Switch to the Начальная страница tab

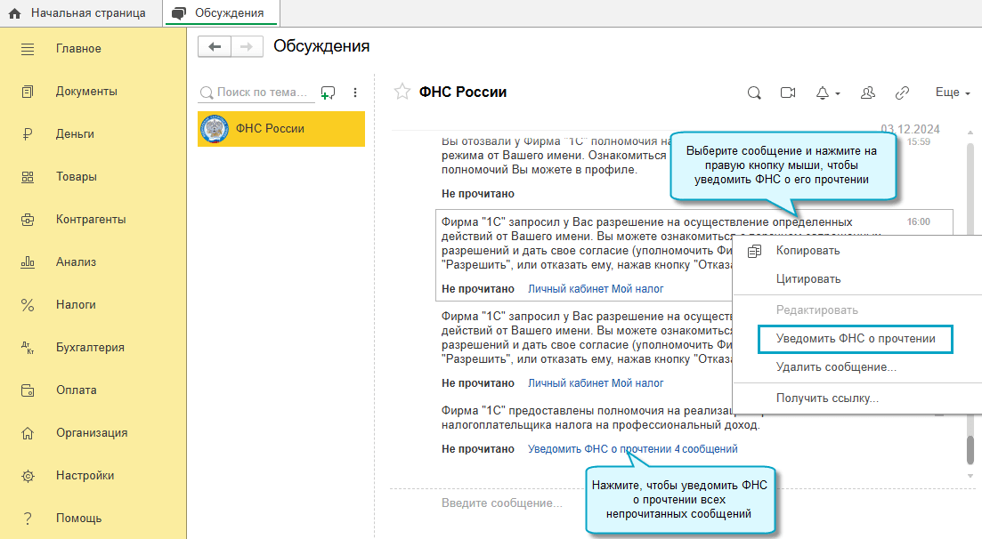pos(78,12)
